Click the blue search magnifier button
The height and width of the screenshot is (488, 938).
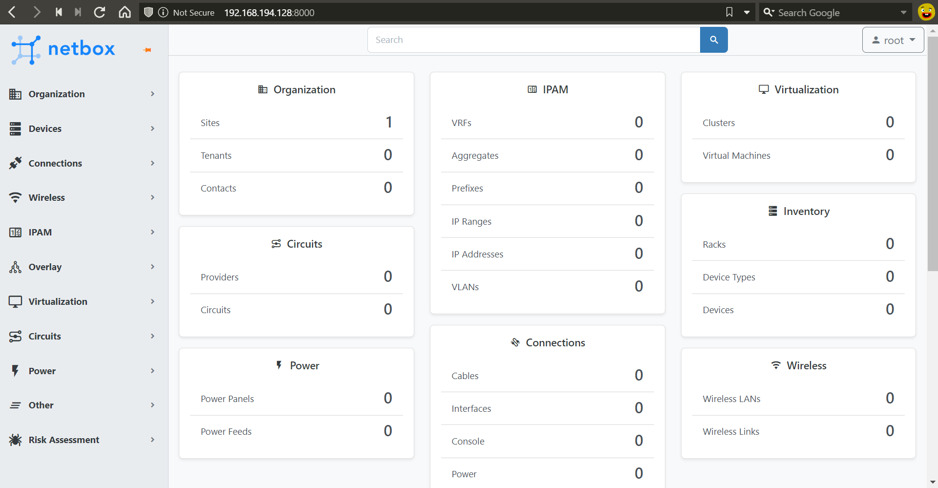pyautogui.click(x=713, y=40)
